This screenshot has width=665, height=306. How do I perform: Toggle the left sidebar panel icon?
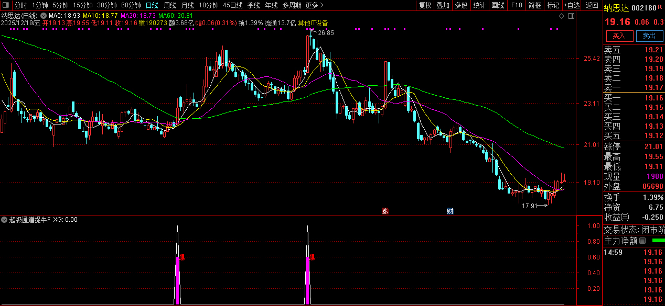coord(6,5)
